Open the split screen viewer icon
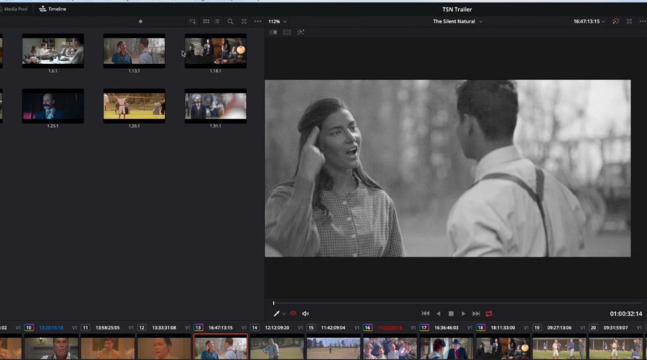This screenshot has height=360, width=647. click(287, 32)
